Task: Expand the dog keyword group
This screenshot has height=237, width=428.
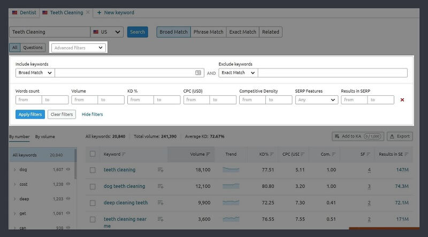Action: [x=15, y=170]
